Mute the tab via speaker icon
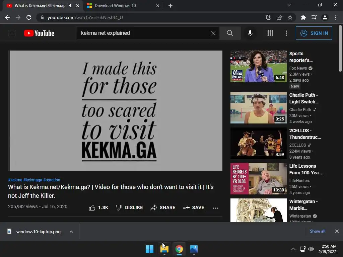Screen dimensions: 343x257 (x=70, y=6)
